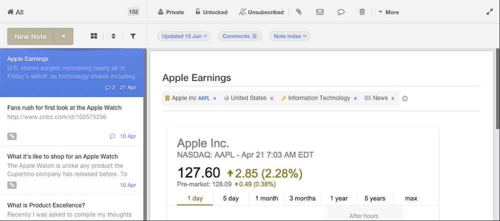Image resolution: width=500 pixels, height=221 pixels.
Task: Click the Apple Inc. chart heading
Action: (x=203, y=143)
